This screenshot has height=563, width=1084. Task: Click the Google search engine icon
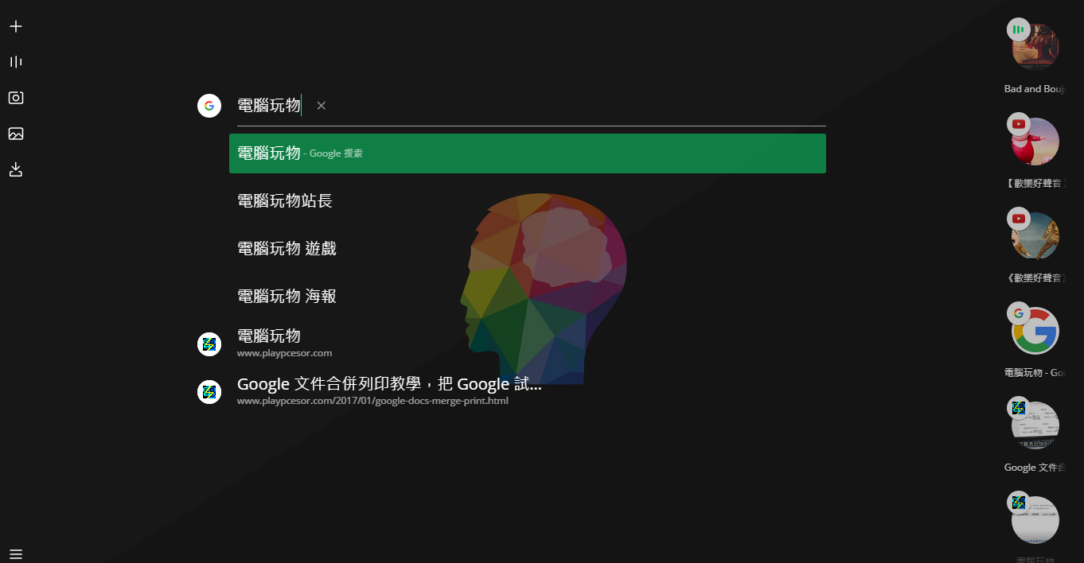(209, 106)
